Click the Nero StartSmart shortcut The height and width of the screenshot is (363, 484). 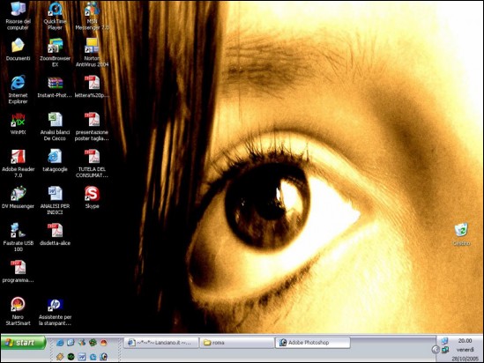(18, 311)
